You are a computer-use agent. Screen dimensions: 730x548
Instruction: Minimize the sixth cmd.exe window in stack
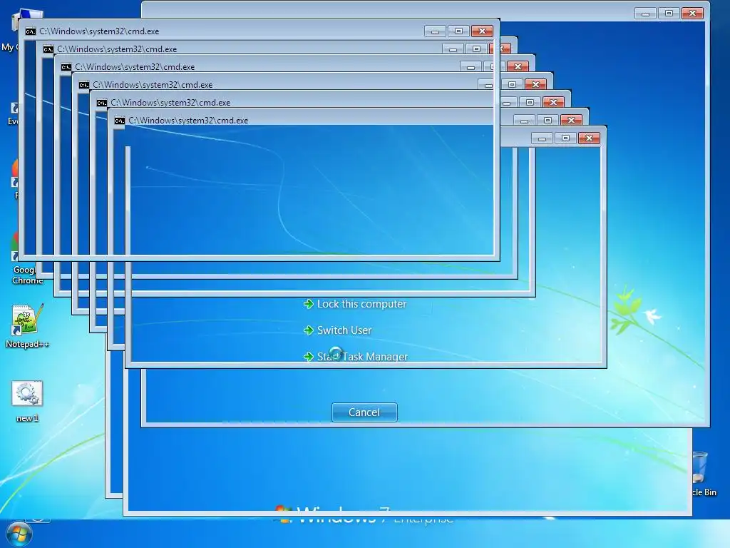point(524,120)
